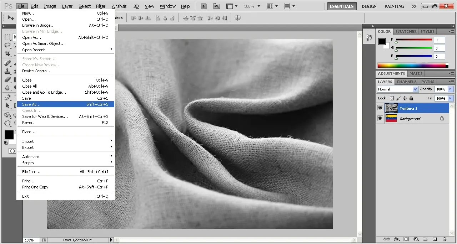457x244 pixels.
Task: Click Link layers icon at panel bottom
Action: click(x=386, y=239)
